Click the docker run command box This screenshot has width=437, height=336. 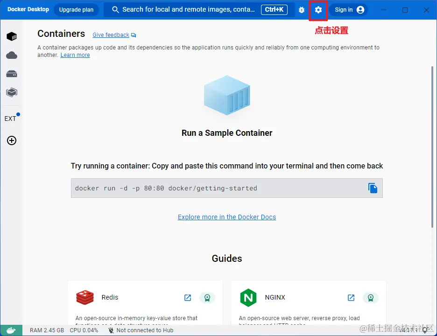pyautogui.click(x=226, y=188)
